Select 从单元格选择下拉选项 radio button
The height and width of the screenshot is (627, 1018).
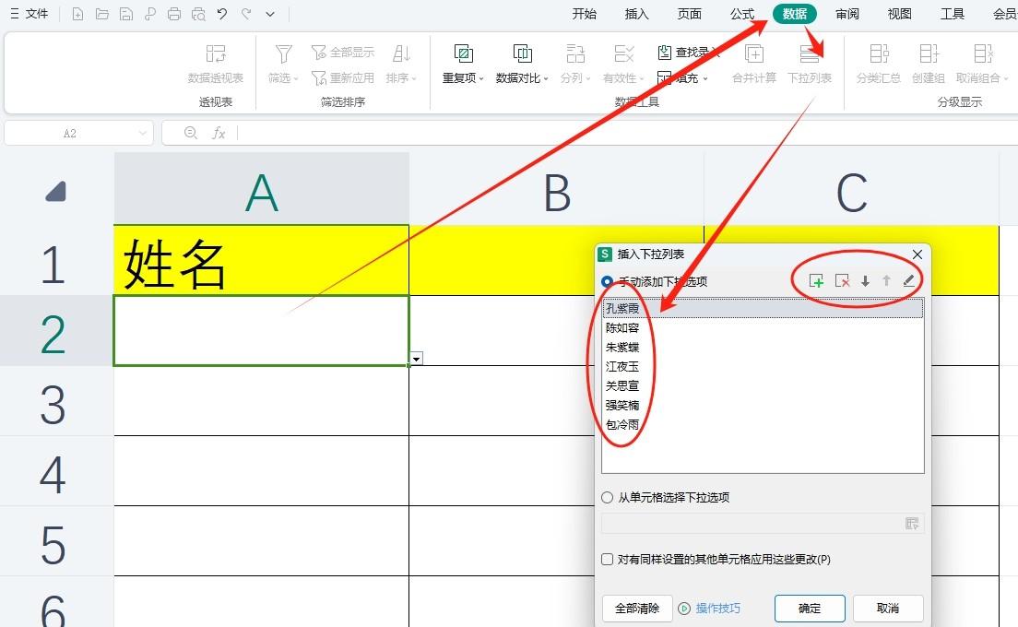click(607, 497)
